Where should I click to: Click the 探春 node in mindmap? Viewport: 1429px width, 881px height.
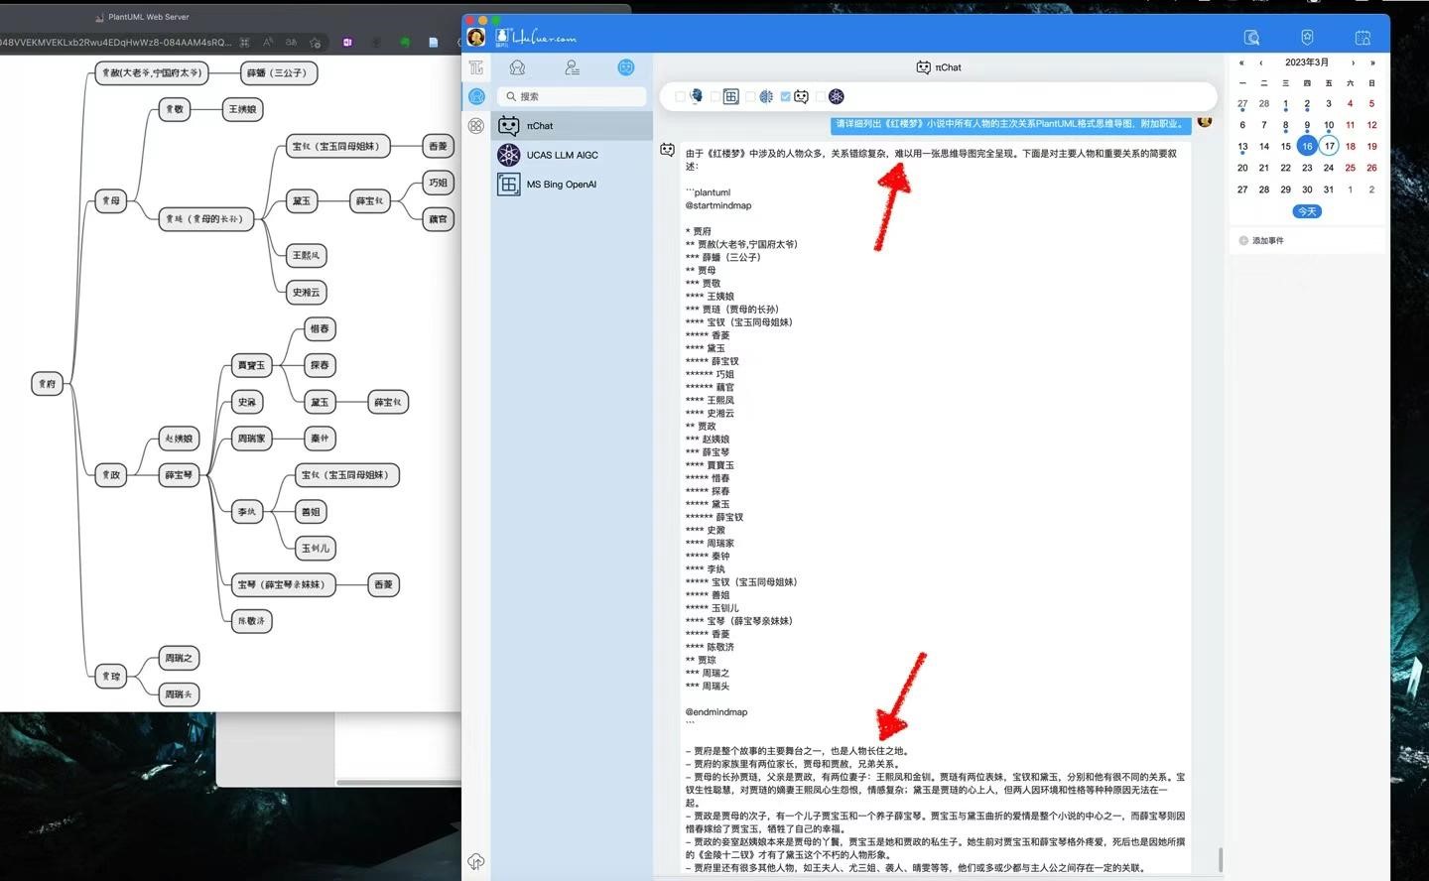point(320,365)
